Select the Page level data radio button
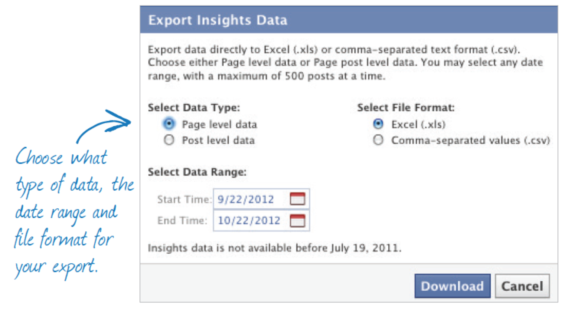Viewport: 565px width, 310px height. click(169, 124)
